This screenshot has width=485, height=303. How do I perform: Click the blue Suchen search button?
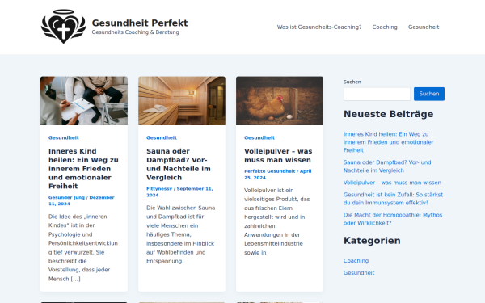click(429, 94)
